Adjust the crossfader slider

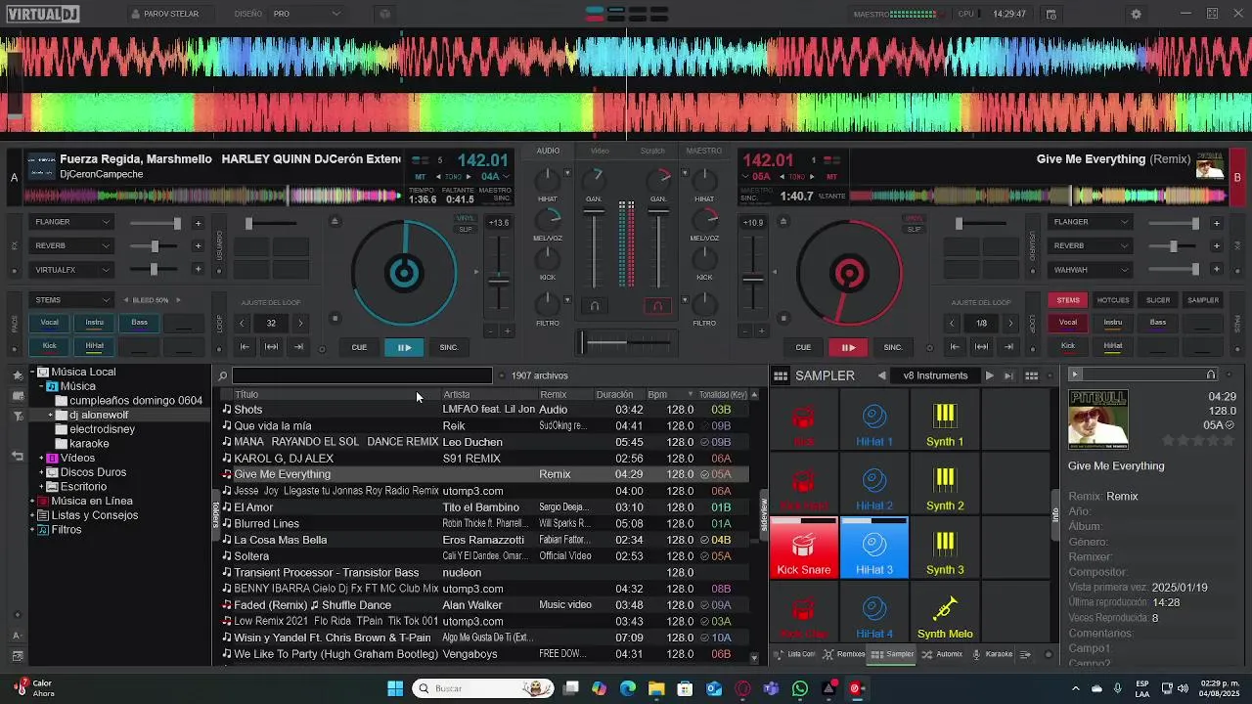click(x=626, y=342)
